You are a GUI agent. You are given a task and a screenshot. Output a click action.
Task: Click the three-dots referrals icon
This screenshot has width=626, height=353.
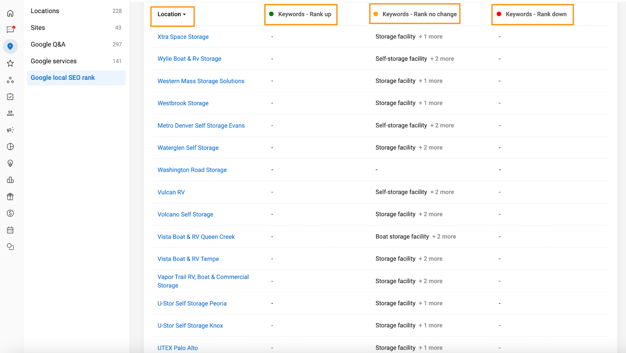(10, 80)
